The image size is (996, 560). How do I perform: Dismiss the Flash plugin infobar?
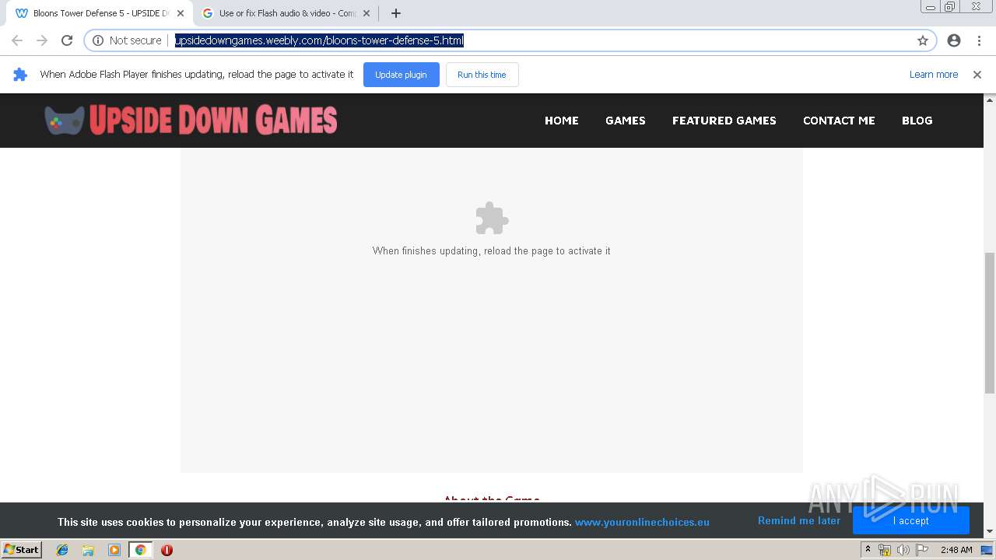tap(977, 75)
